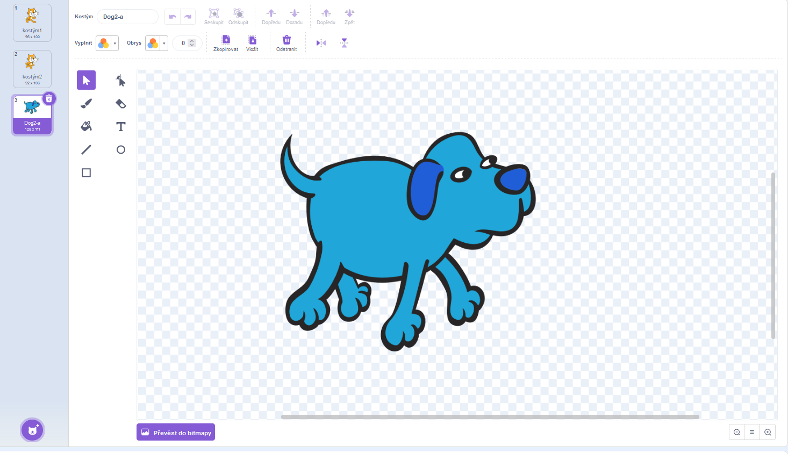Click the flip vertical icon

[x=345, y=43]
